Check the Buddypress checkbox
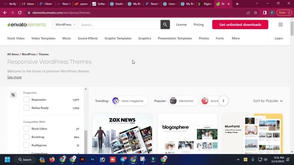The height and width of the screenshot is (165, 294). click(26, 145)
